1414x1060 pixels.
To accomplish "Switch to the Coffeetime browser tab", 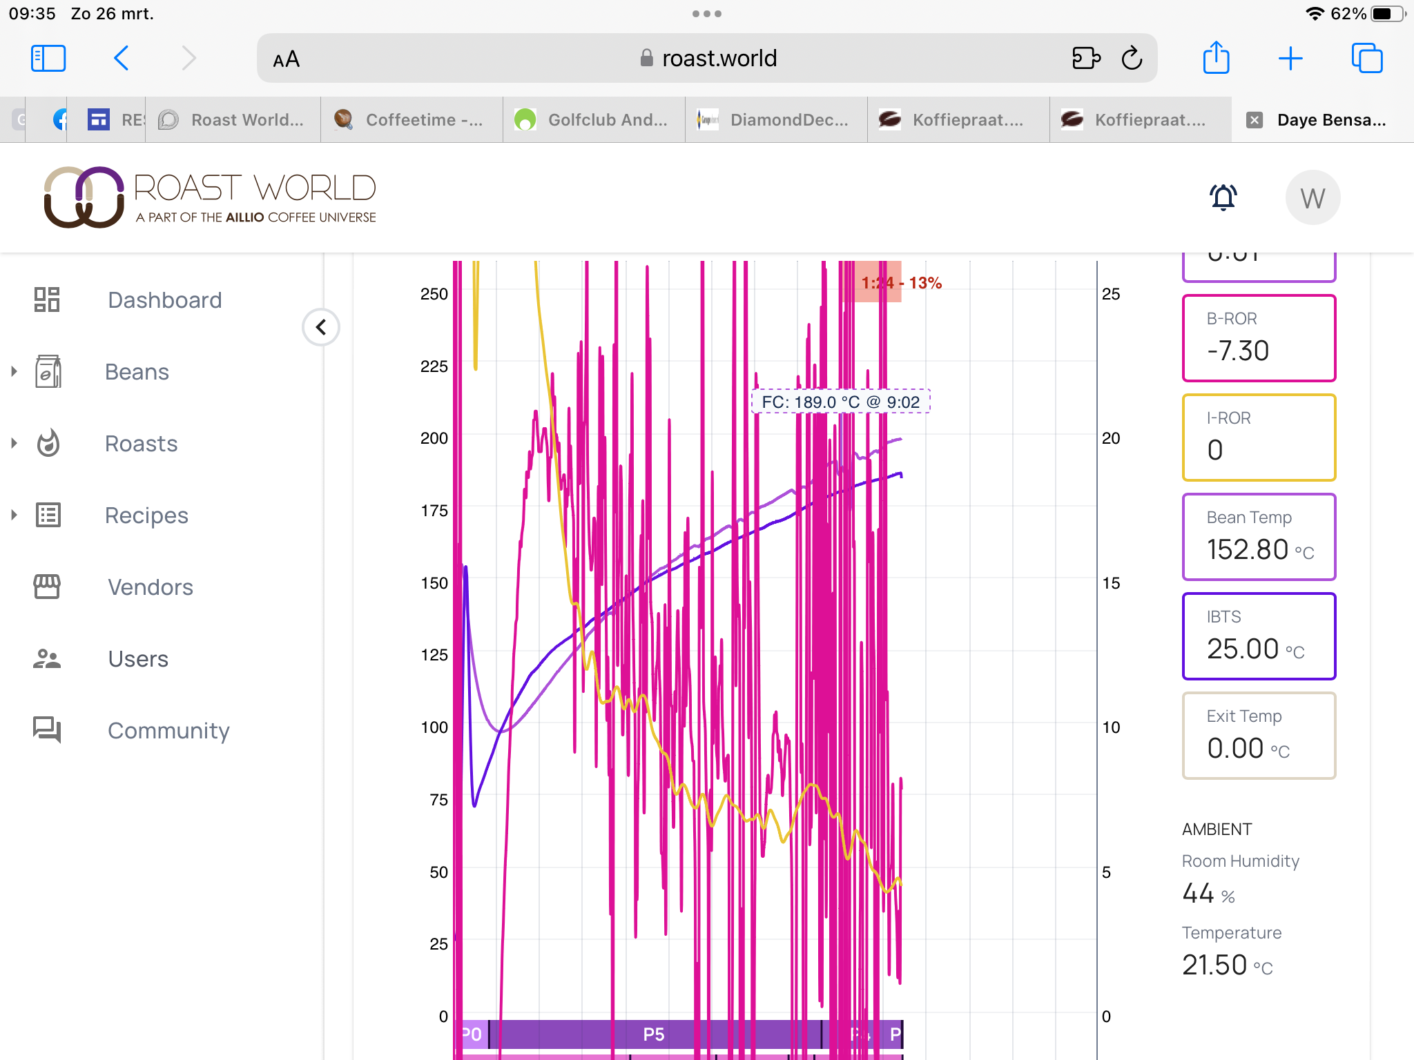I will [x=412, y=120].
